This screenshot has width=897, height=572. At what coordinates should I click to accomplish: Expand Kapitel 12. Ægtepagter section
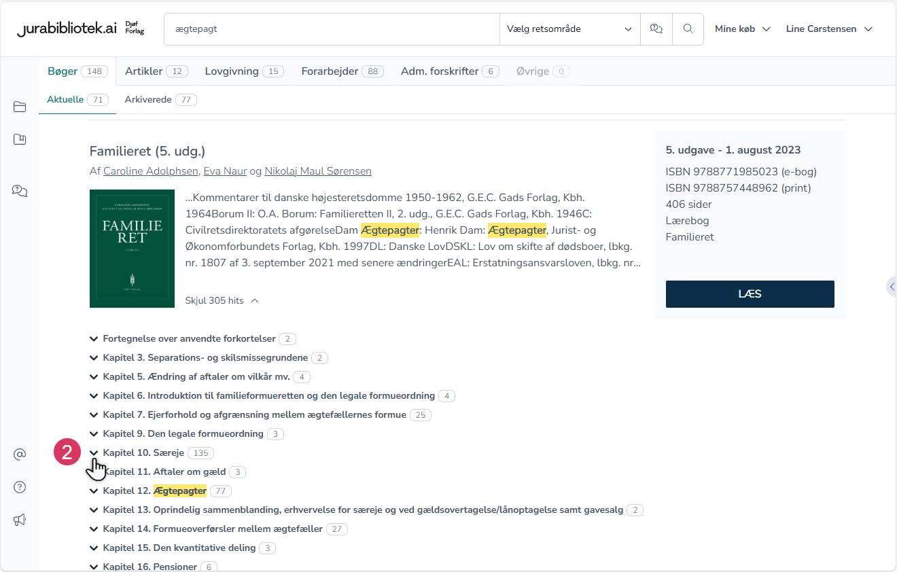point(94,490)
